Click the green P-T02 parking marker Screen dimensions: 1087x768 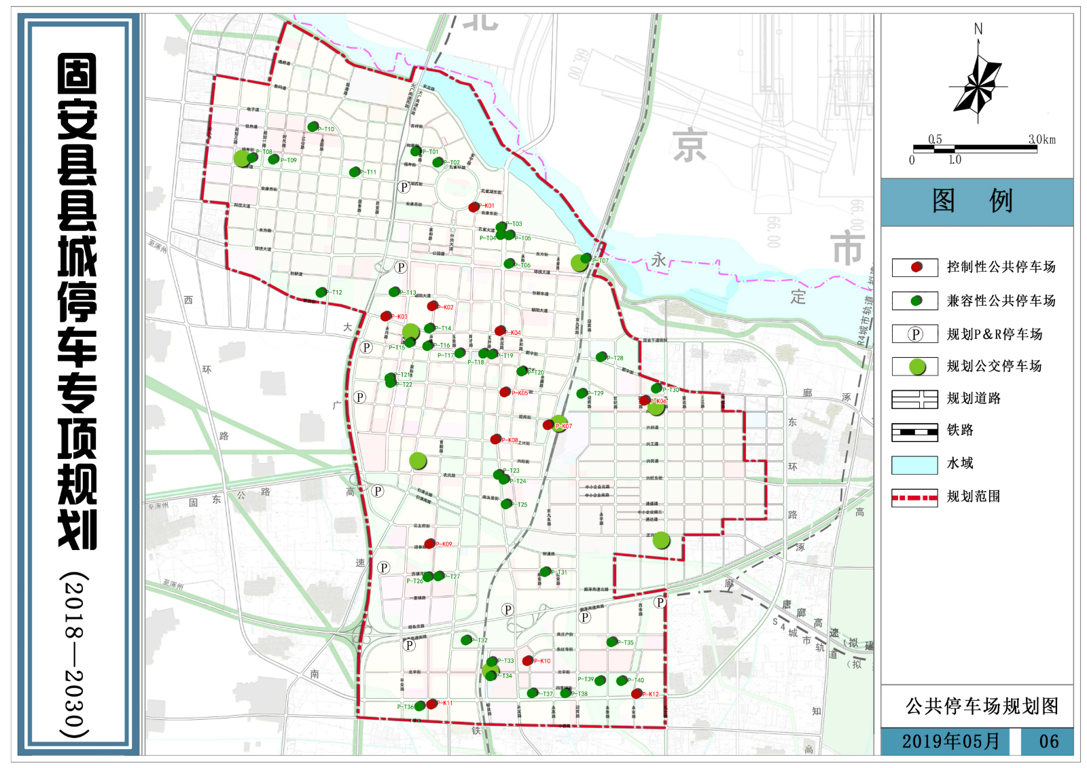[x=438, y=162]
